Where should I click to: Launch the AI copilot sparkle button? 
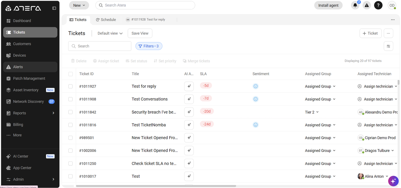pos(393,181)
